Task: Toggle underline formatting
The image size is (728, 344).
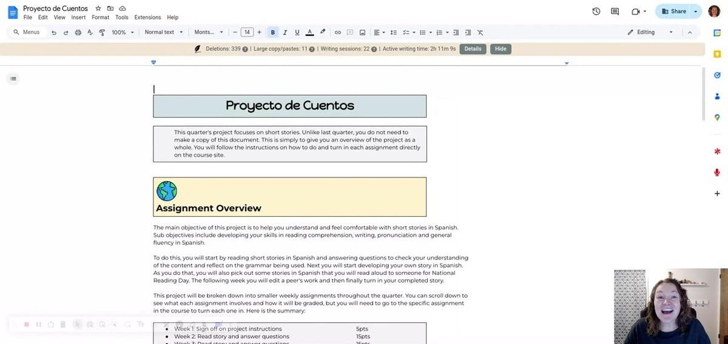Action: 297,32
